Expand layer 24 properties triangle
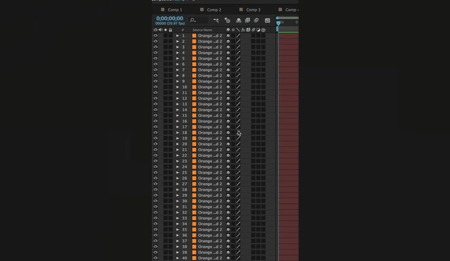Image resolution: width=450 pixels, height=261 pixels. [x=177, y=167]
